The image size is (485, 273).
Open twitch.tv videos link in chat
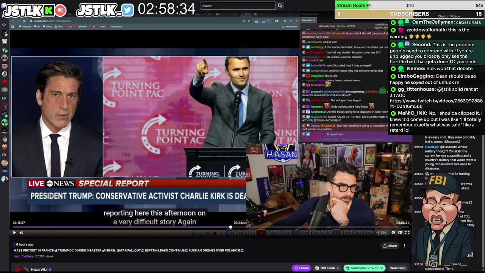coord(436,104)
